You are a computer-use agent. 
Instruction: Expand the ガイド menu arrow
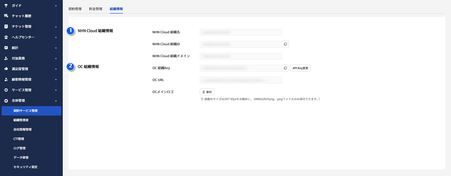(56, 6)
